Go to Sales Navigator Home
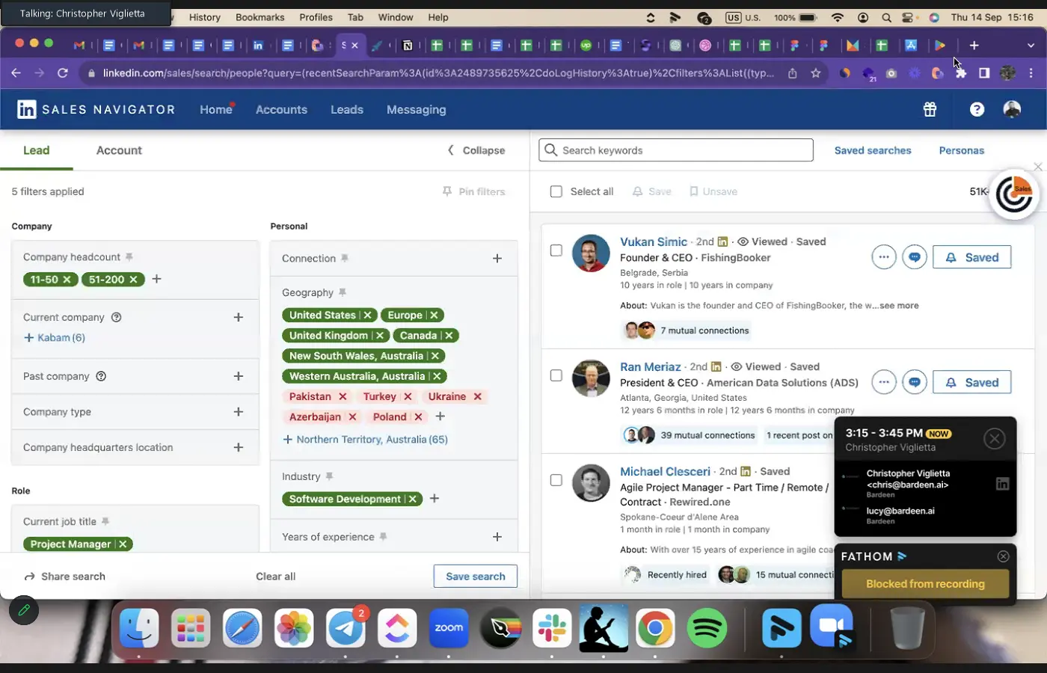This screenshot has width=1047, height=673. pos(216,110)
